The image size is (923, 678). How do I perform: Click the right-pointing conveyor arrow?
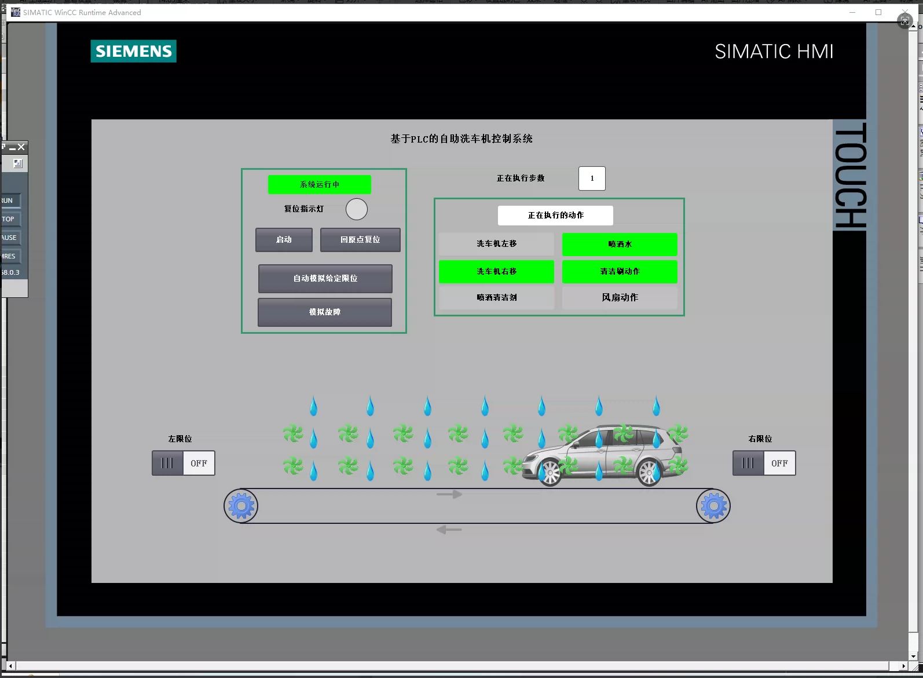pyautogui.click(x=449, y=494)
